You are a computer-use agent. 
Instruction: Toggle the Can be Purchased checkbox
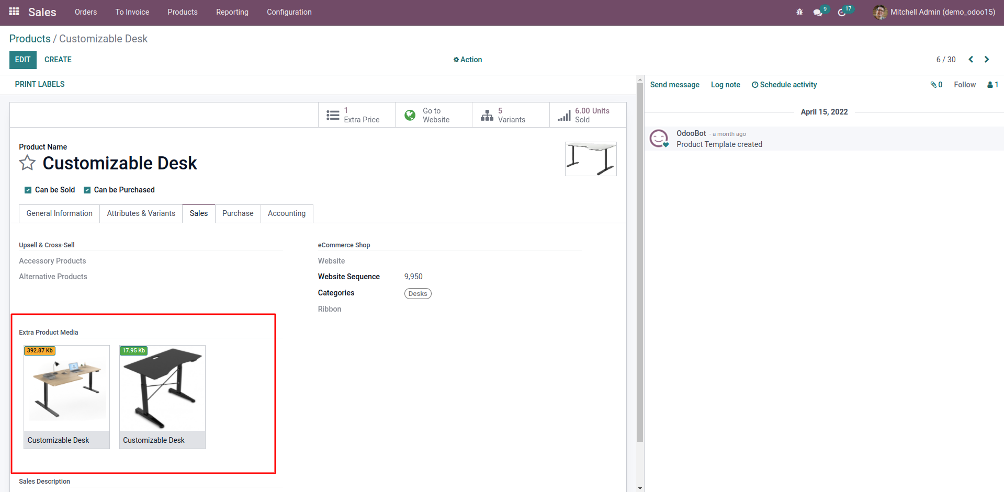[87, 190]
